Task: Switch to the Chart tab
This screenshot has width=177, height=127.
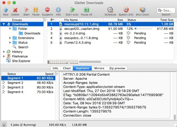Action: click(67, 68)
